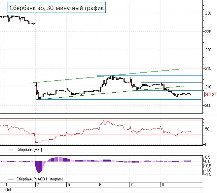Click the current price label 207,97
Screen dimensions: 217x193
point(210,95)
